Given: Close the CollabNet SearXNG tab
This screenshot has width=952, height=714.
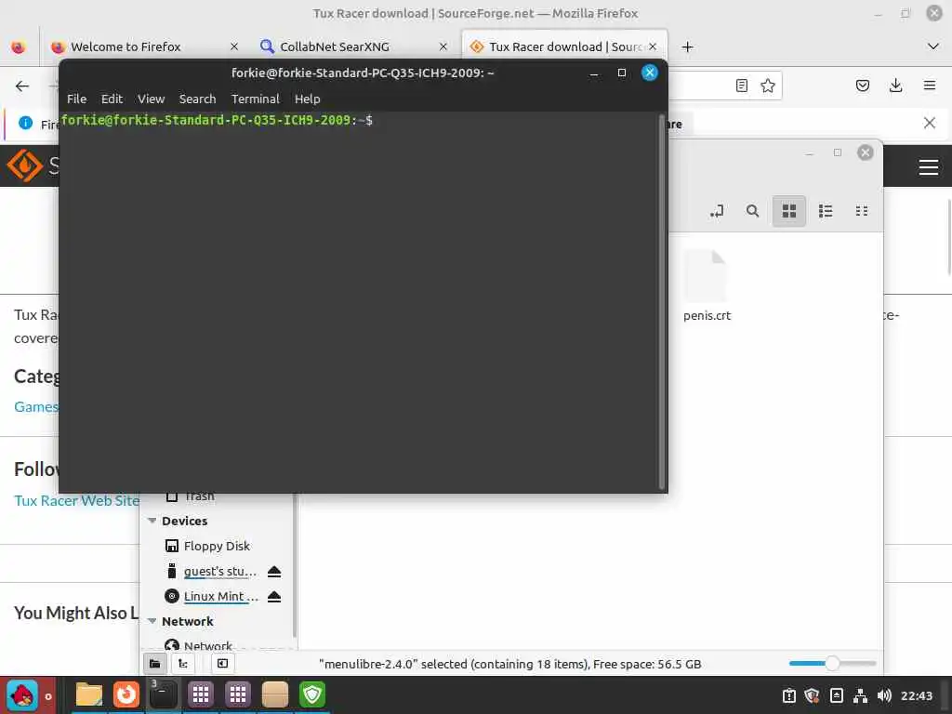Looking at the screenshot, I should click(443, 46).
